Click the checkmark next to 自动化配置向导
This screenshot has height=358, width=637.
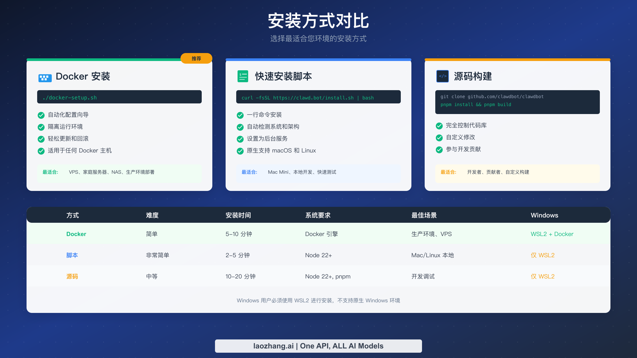(x=41, y=115)
